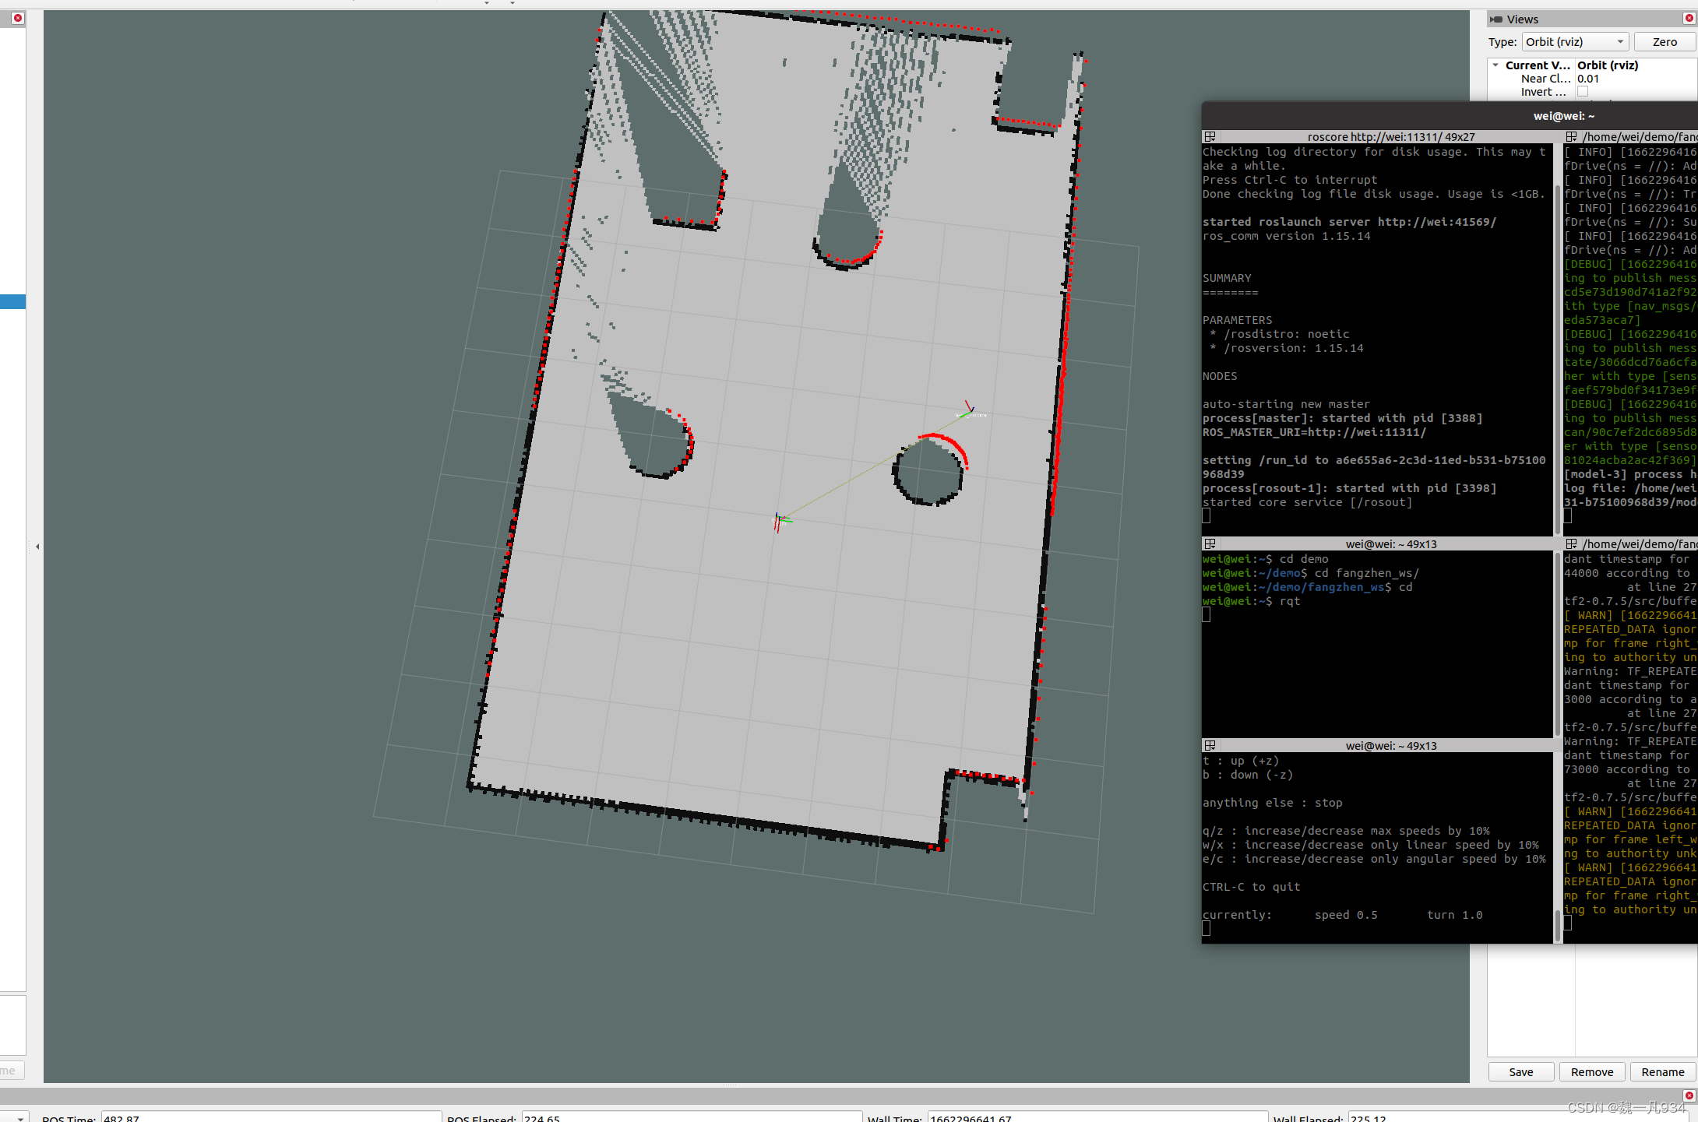This screenshot has width=1698, height=1122.
Task: Click the camera icon in Views panel header
Action: pos(1495,19)
